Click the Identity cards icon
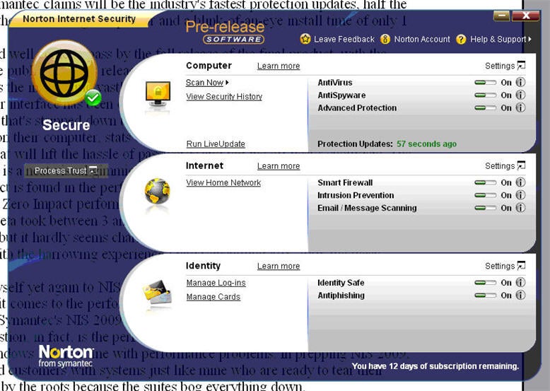This screenshot has width=550, height=391. click(157, 291)
